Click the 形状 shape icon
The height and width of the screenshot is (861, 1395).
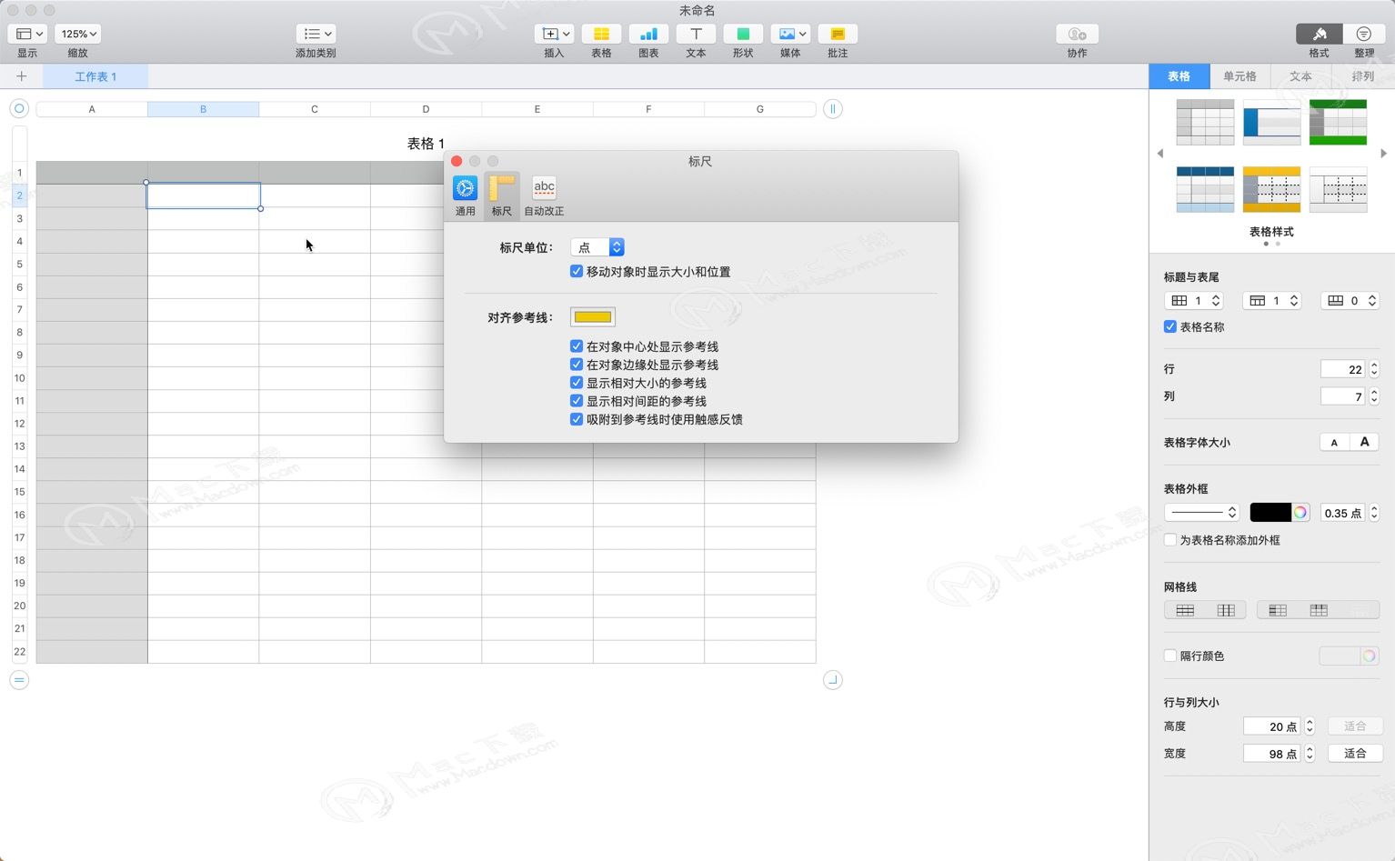tap(743, 35)
